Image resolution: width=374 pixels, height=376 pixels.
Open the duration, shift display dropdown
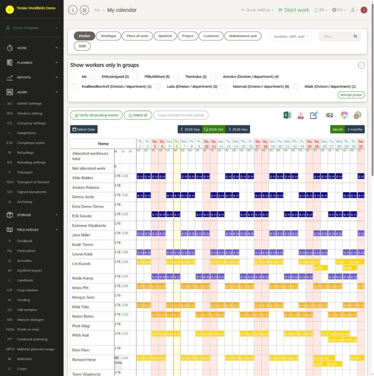[x=291, y=36]
